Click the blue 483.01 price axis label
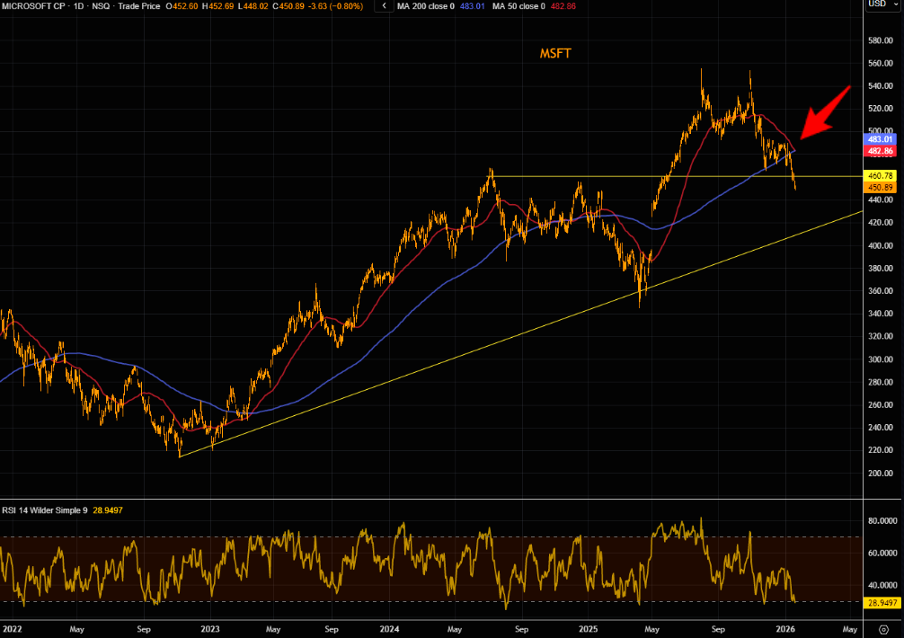This screenshot has height=638, width=904. (881, 139)
